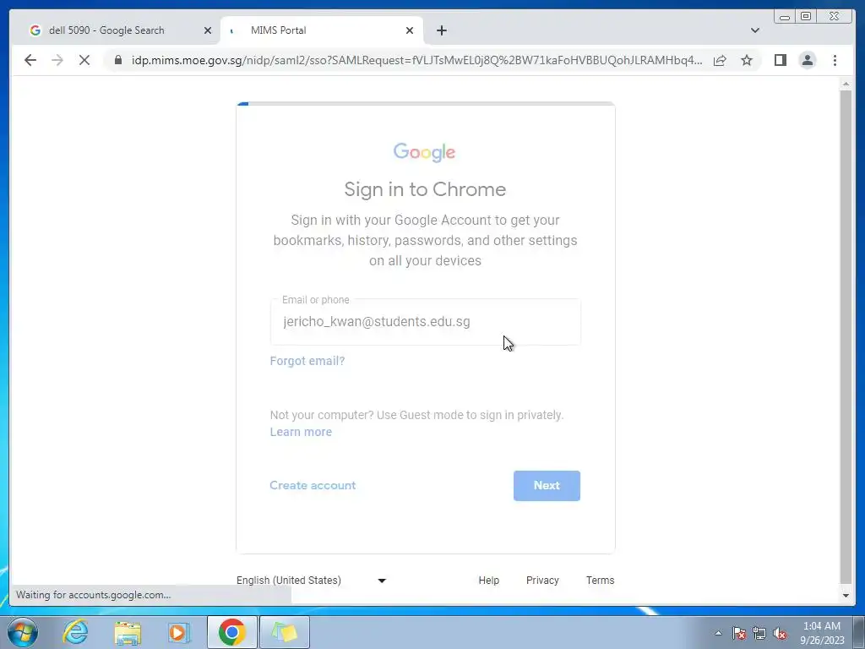Go back using the browser back arrow
The width and height of the screenshot is (865, 649).
click(30, 60)
